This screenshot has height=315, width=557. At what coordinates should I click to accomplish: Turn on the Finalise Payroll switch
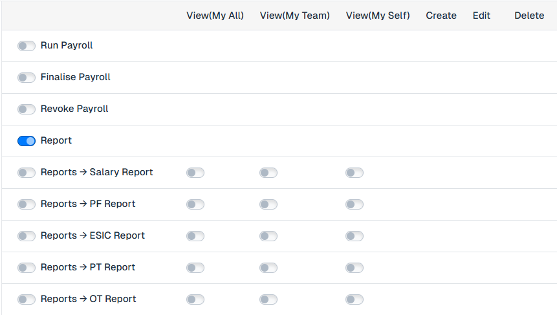pyautogui.click(x=27, y=78)
